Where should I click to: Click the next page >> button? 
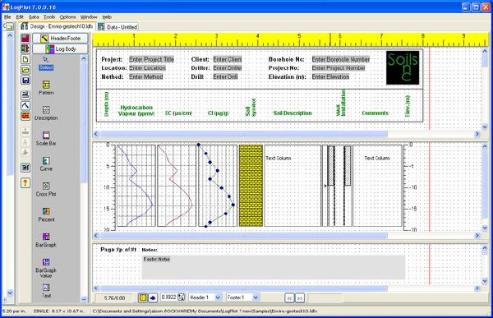(x=300, y=297)
